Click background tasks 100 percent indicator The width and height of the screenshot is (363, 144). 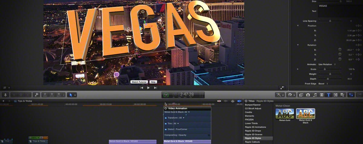point(165,95)
